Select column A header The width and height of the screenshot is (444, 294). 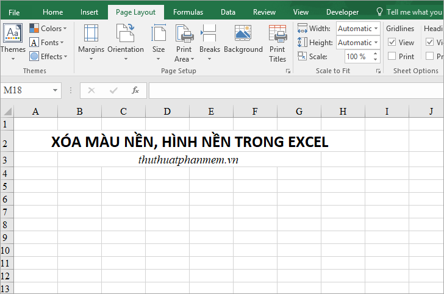35,111
